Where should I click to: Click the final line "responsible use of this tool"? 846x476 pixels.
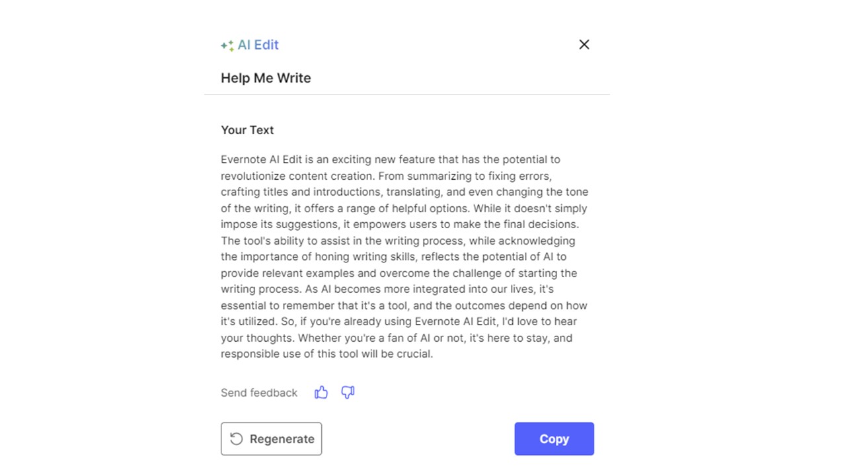[x=327, y=354]
